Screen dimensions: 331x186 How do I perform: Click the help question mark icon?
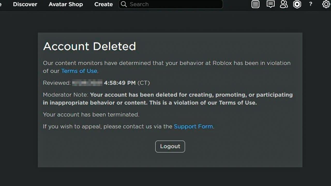311,4
